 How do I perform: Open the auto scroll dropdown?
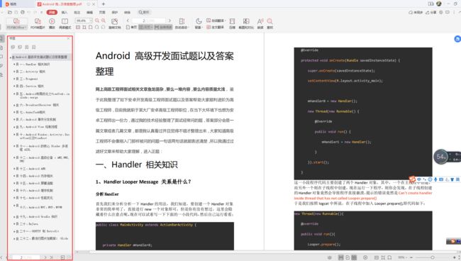[x=182, y=23]
